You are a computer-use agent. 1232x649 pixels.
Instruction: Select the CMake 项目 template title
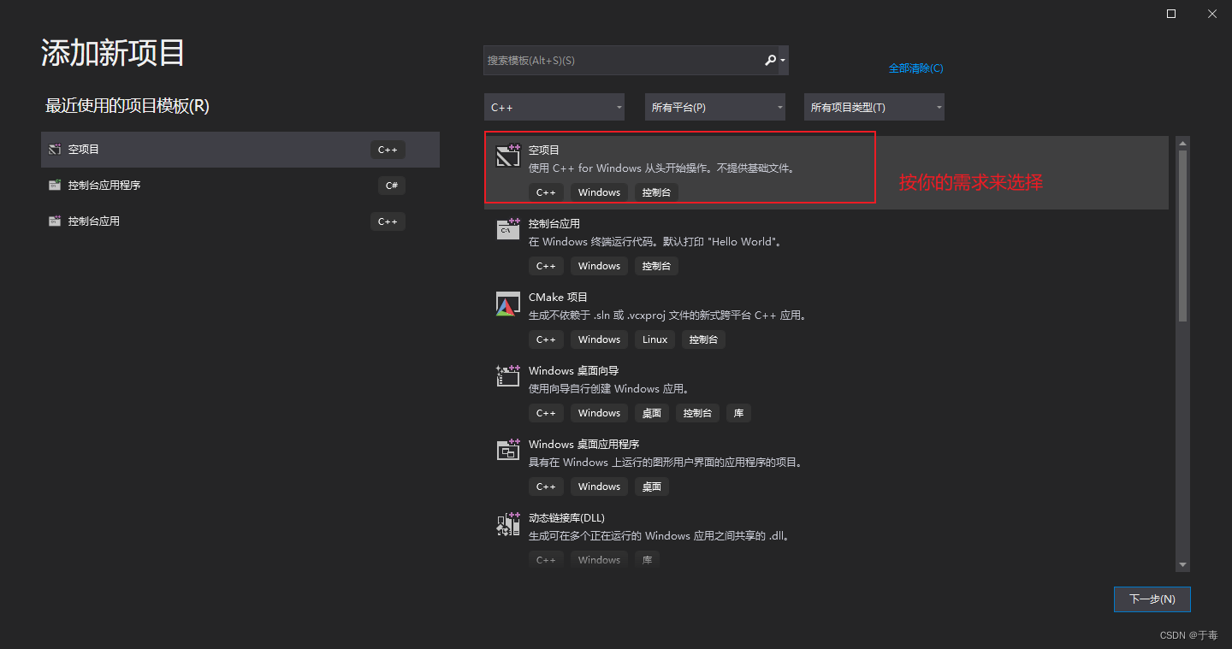[x=558, y=297]
